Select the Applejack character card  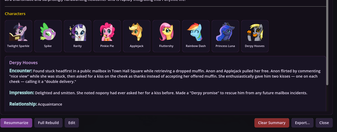[x=137, y=36]
